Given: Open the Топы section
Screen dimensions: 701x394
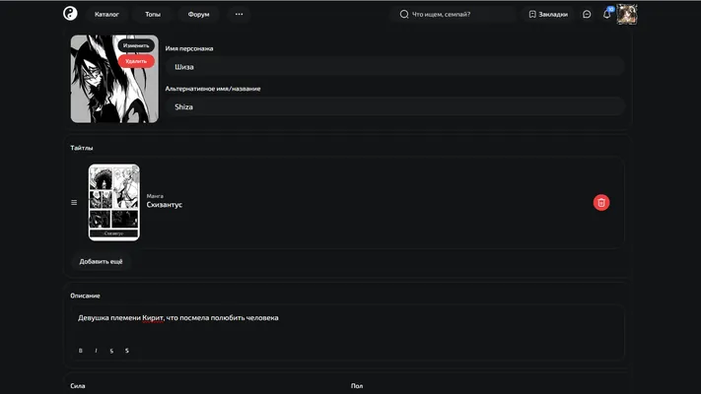Looking at the screenshot, I should 153,15.
